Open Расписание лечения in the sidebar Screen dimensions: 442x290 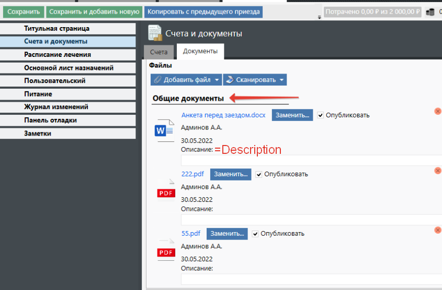58,54
